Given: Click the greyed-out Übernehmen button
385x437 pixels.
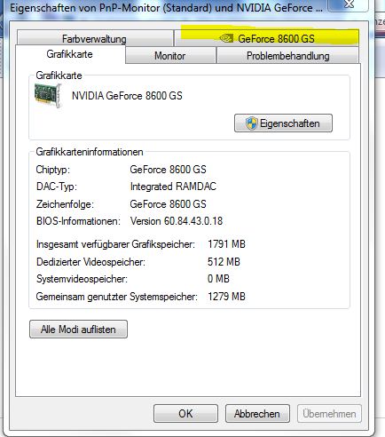Looking at the screenshot, I should pos(329,413).
